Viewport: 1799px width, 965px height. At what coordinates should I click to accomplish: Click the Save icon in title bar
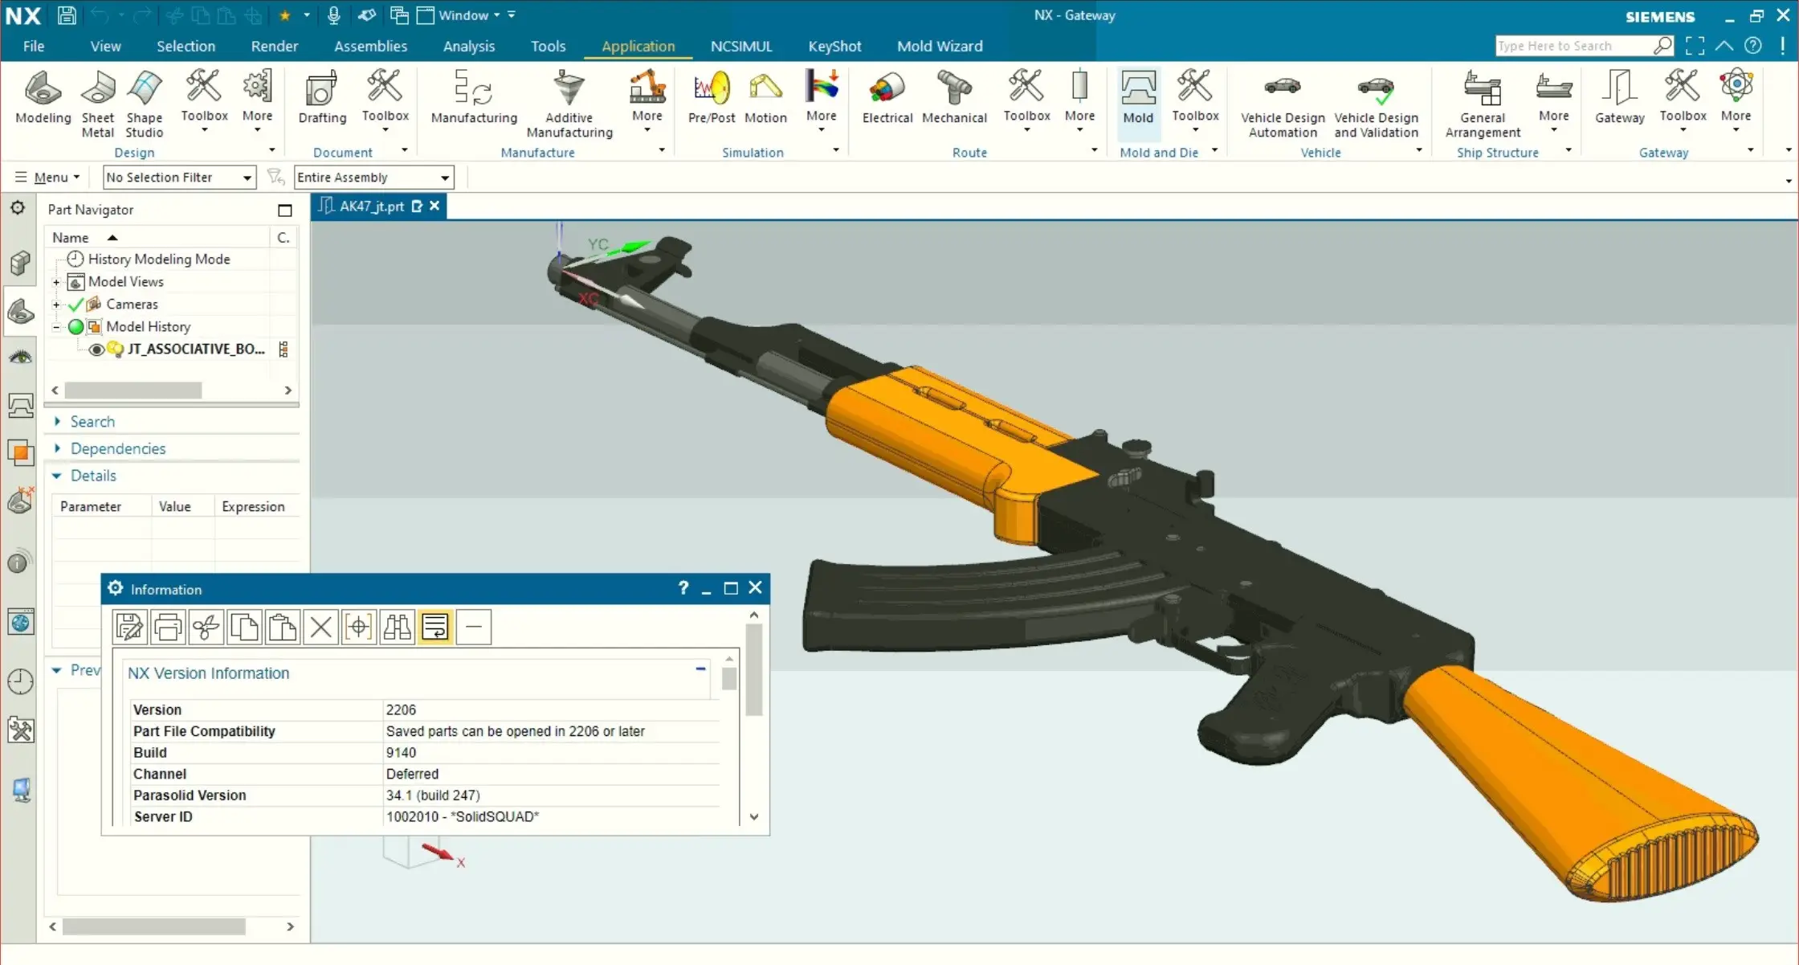67,15
